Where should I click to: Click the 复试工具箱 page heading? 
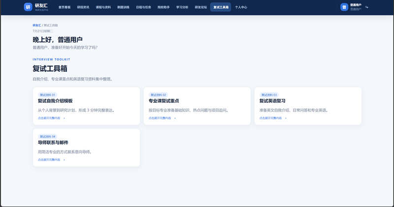(50, 68)
